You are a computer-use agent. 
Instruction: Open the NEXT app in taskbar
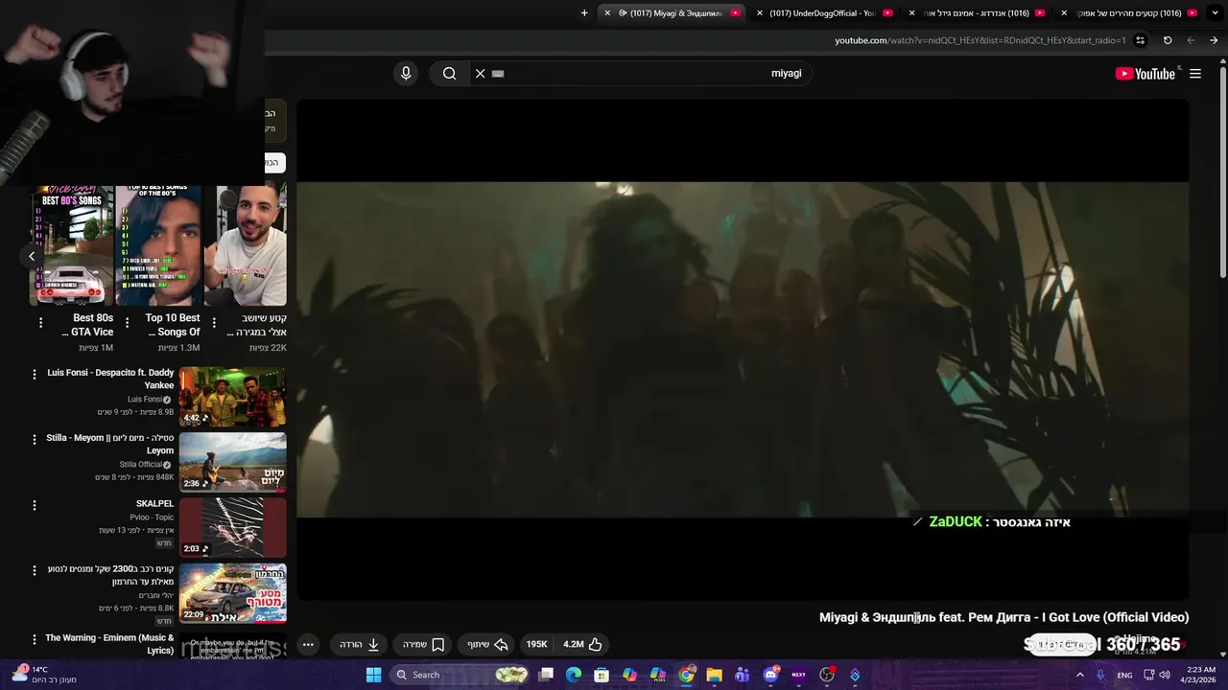[798, 675]
